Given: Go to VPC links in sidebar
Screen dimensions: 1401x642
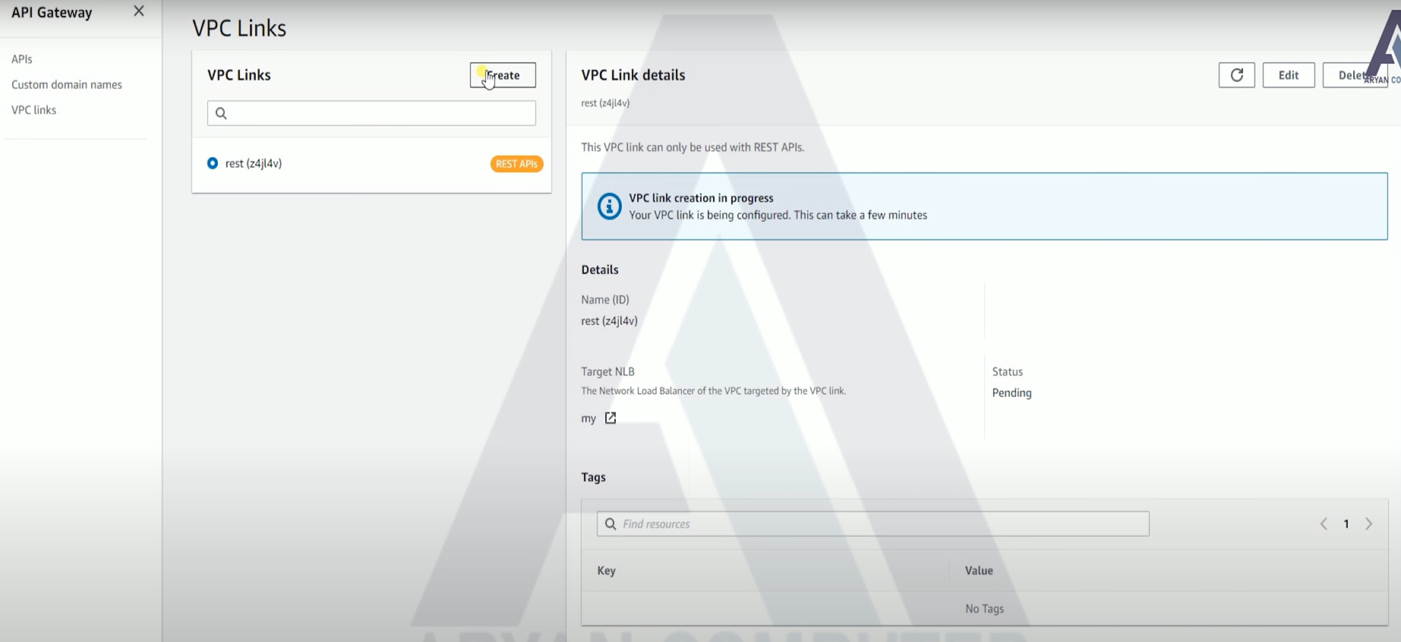Looking at the screenshot, I should tap(34, 110).
